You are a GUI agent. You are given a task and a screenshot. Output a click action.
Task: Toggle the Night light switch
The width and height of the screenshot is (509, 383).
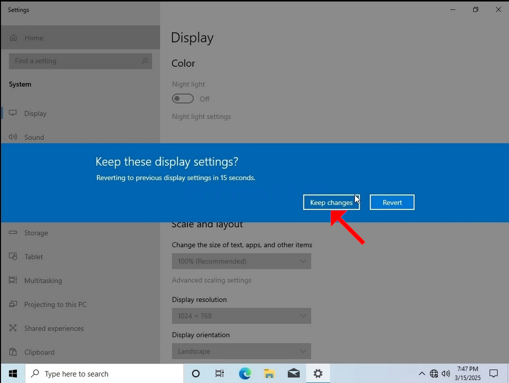coord(183,99)
